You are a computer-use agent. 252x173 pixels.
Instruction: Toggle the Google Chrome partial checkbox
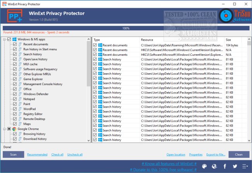click(9, 129)
